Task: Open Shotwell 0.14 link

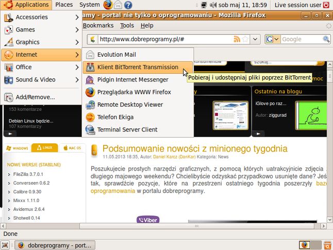Action: 26,218
